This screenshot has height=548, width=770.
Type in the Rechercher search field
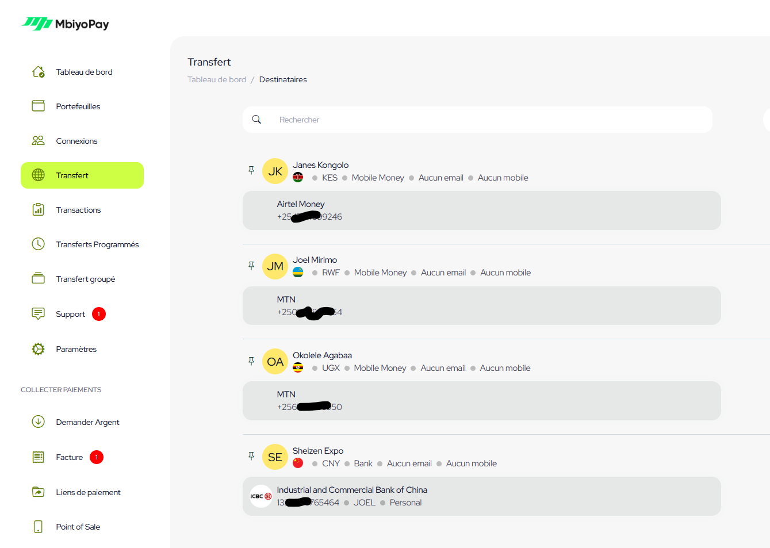click(x=489, y=120)
